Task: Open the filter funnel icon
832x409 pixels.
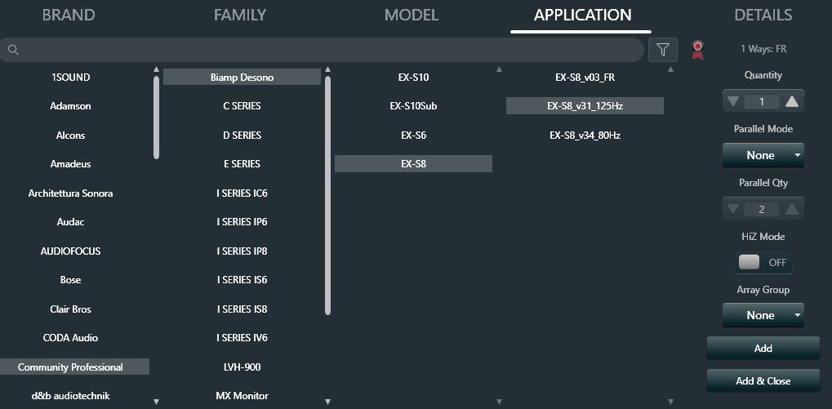Action: [663, 50]
